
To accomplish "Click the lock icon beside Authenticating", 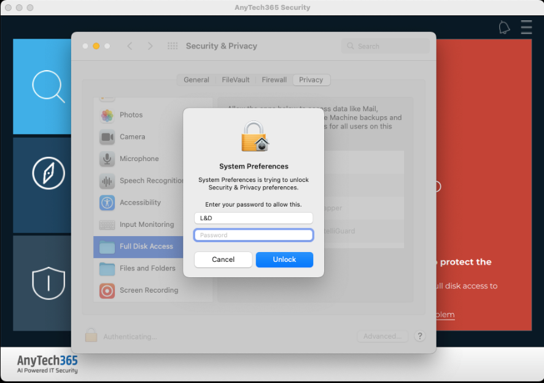I will coord(91,335).
